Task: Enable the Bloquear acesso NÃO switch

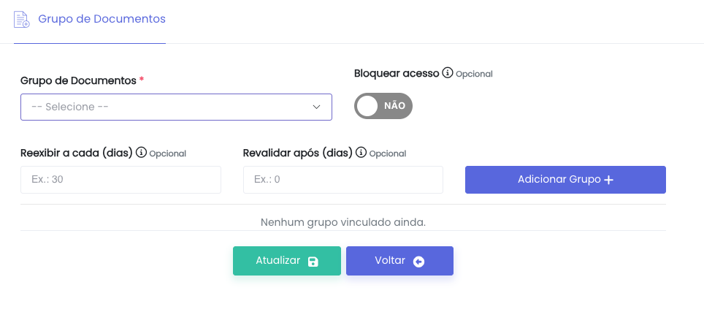Action: [x=383, y=106]
